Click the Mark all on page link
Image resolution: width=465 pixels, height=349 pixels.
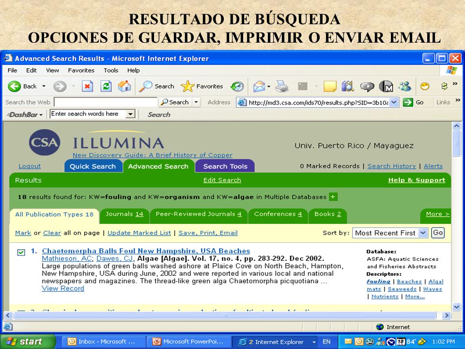pos(23,233)
